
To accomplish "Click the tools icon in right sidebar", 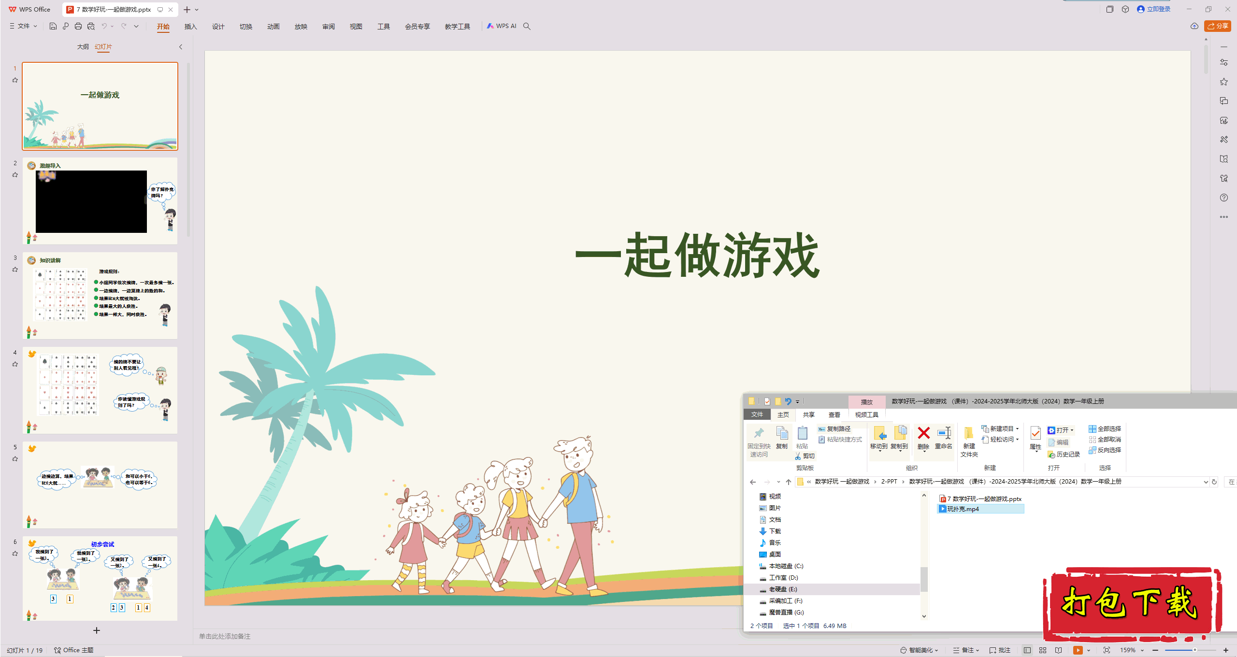I will click(1224, 140).
